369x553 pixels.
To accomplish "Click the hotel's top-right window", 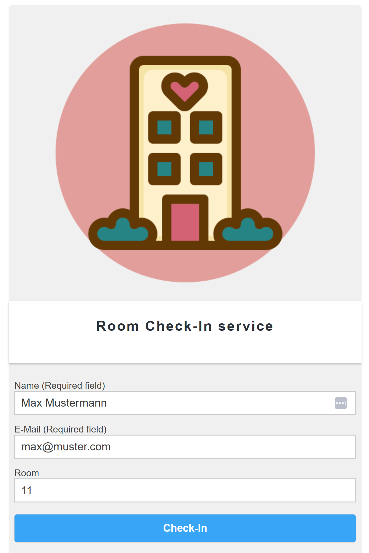I will tap(206, 127).
